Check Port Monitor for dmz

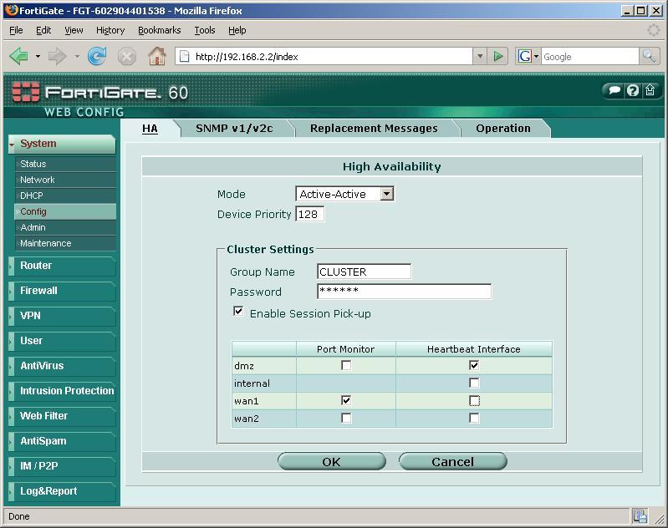(346, 365)
